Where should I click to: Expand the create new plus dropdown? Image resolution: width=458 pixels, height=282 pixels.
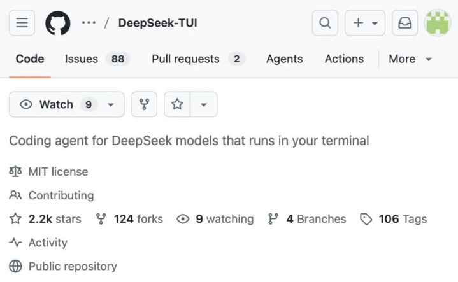coord(365,23)
